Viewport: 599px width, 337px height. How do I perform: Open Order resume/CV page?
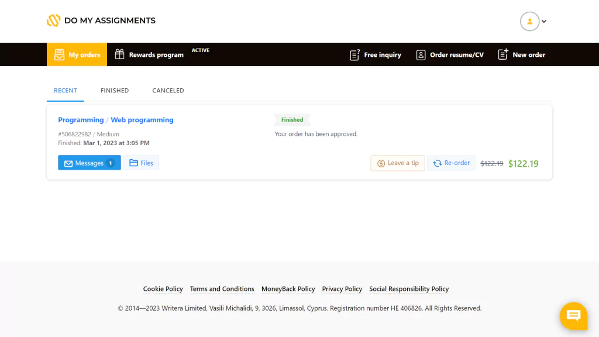click(x=456, y=55)
